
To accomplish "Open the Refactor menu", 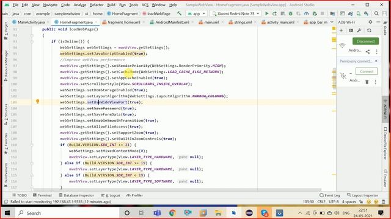I will click(x=97, y=5).
